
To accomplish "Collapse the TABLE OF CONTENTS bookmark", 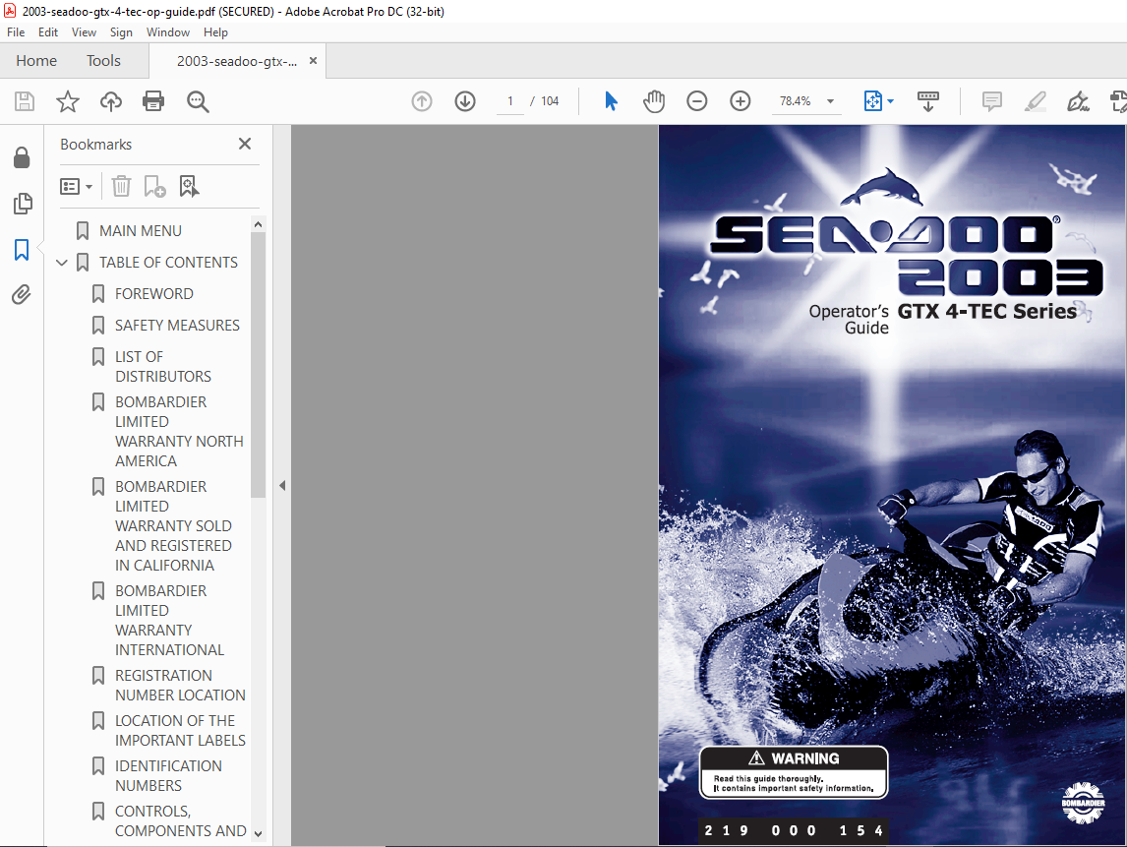I will coord(62,263).
